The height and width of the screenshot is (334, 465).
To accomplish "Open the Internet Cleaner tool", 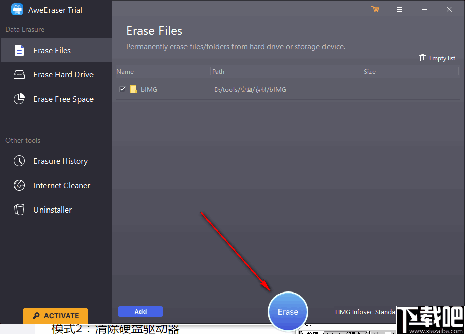I will point(56,185).
